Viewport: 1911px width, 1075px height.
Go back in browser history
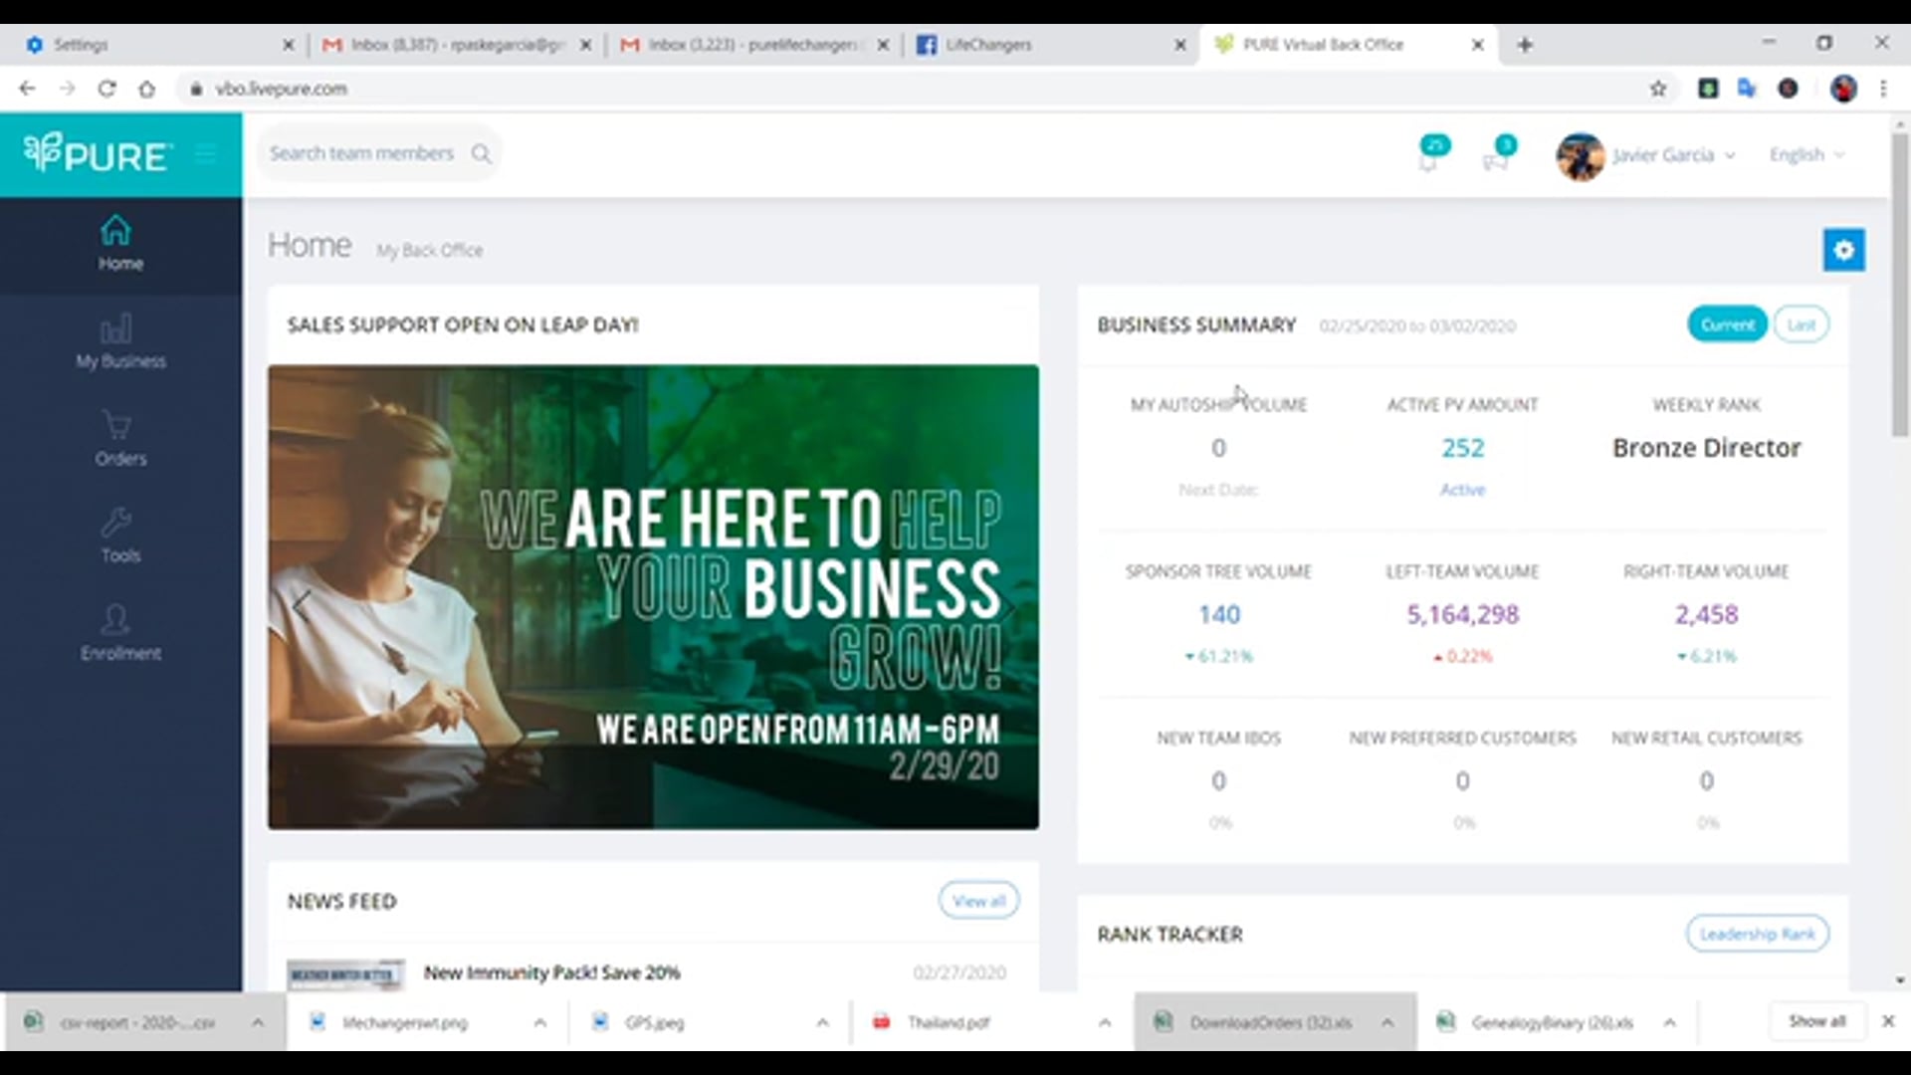coord(27,89)
